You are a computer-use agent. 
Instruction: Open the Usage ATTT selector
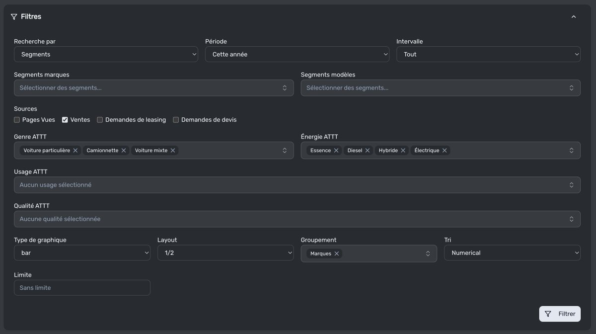[x=297, y=185]
